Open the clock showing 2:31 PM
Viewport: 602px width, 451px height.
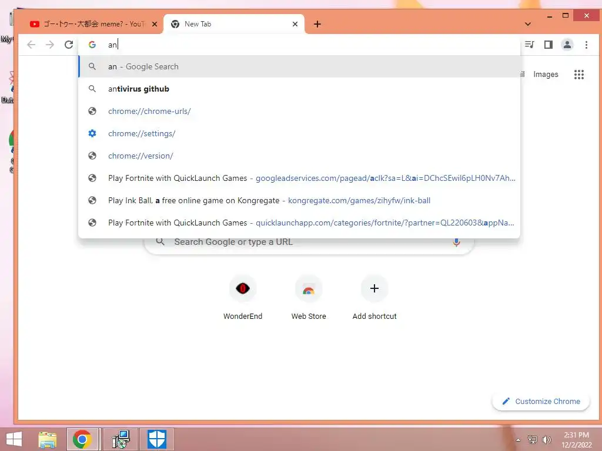click(x=576, y=440)
